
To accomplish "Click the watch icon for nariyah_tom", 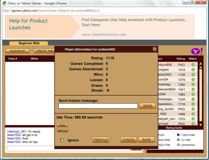I will point(193,119).
